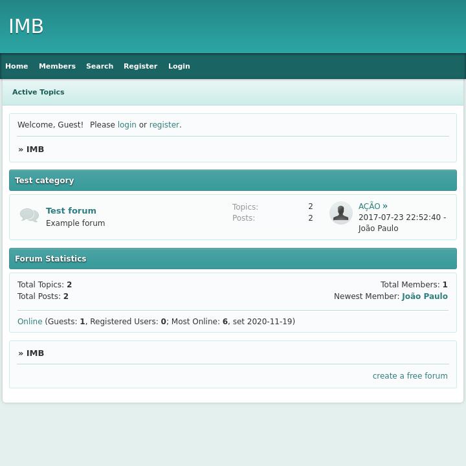Click the register link in welcome message

pos(164,125)
